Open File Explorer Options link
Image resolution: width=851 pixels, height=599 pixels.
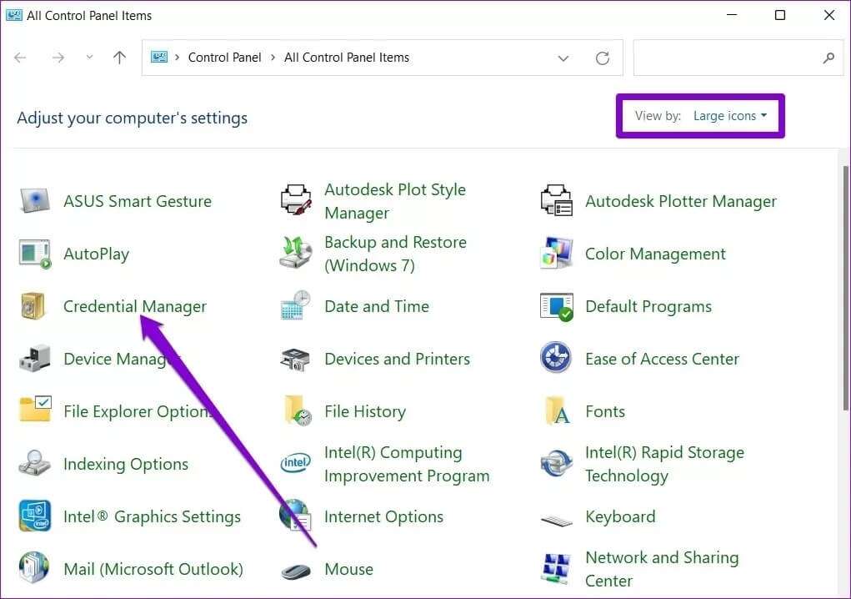(x=138, y=411)
